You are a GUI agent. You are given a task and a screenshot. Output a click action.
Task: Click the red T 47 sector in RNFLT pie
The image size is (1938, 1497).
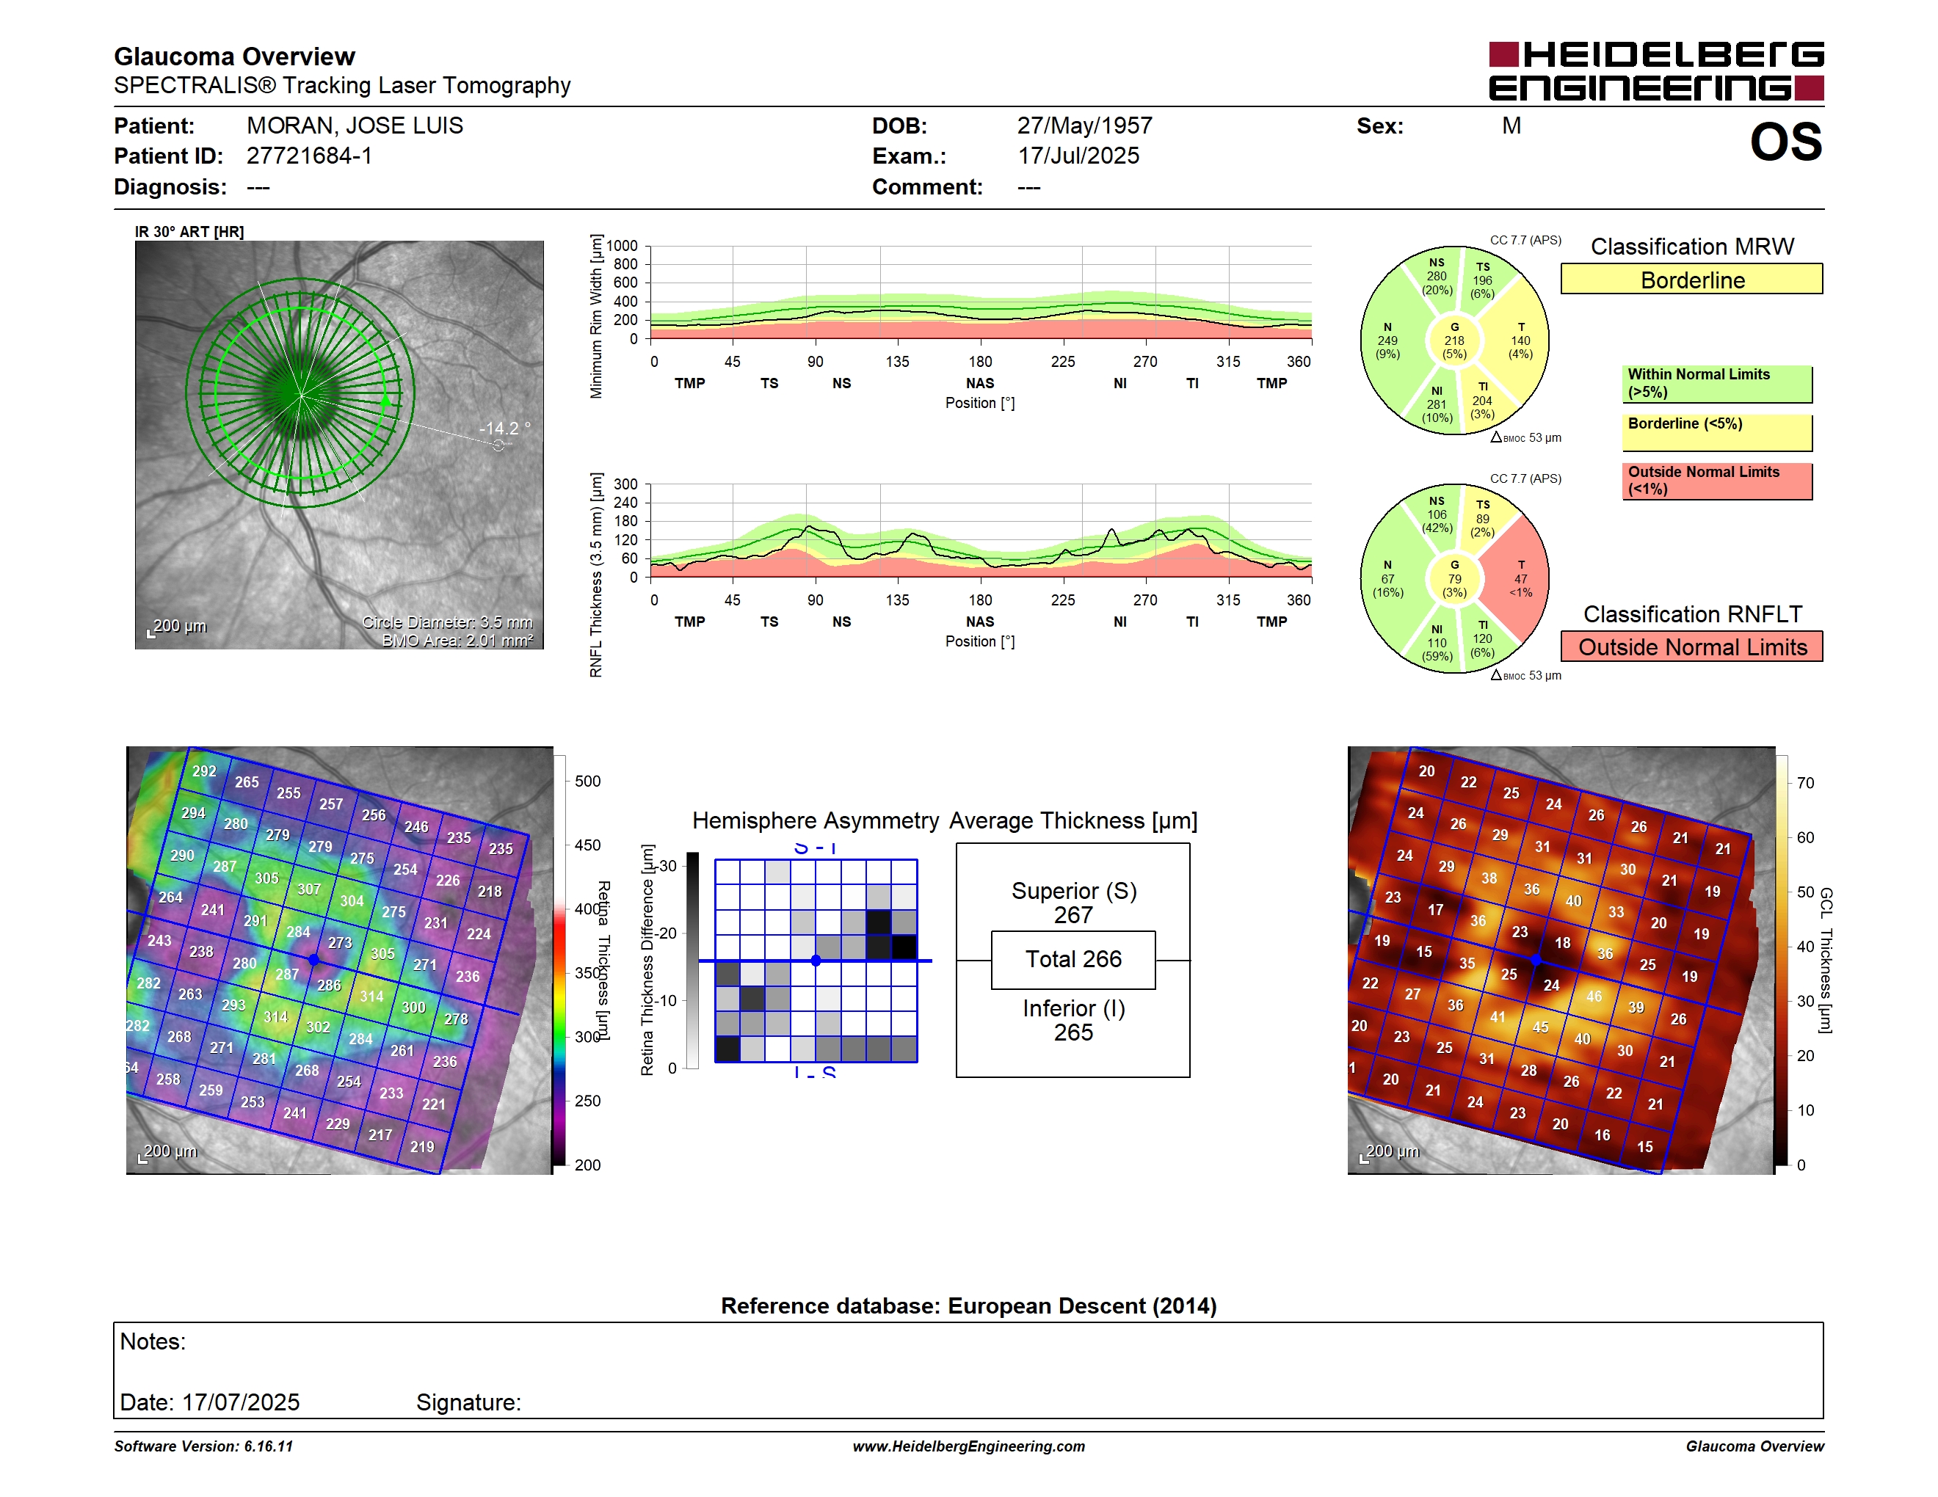1520,578
